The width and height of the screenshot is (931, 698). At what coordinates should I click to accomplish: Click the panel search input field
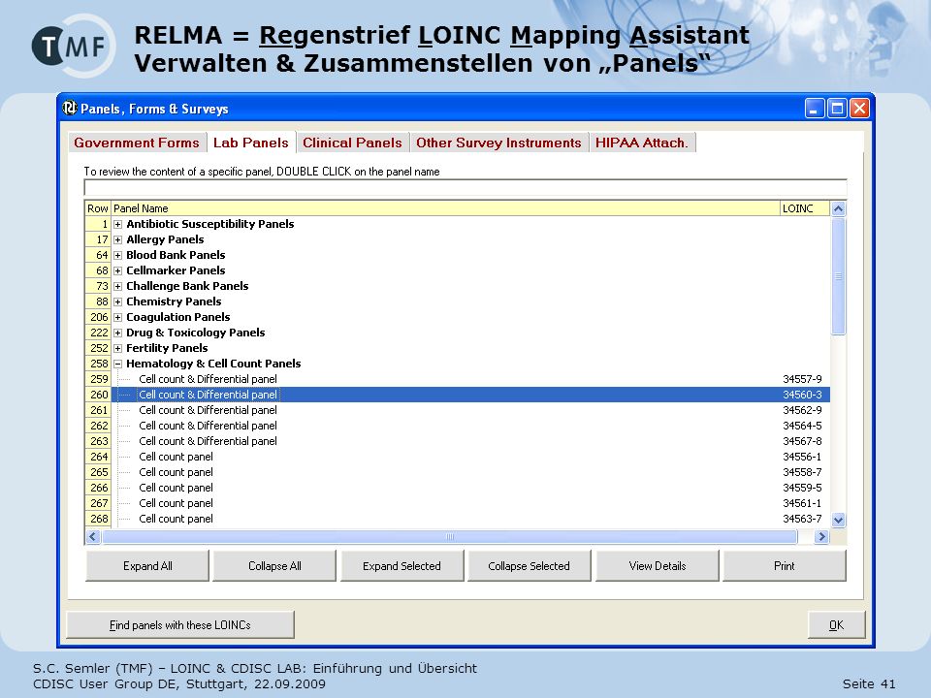465,187
